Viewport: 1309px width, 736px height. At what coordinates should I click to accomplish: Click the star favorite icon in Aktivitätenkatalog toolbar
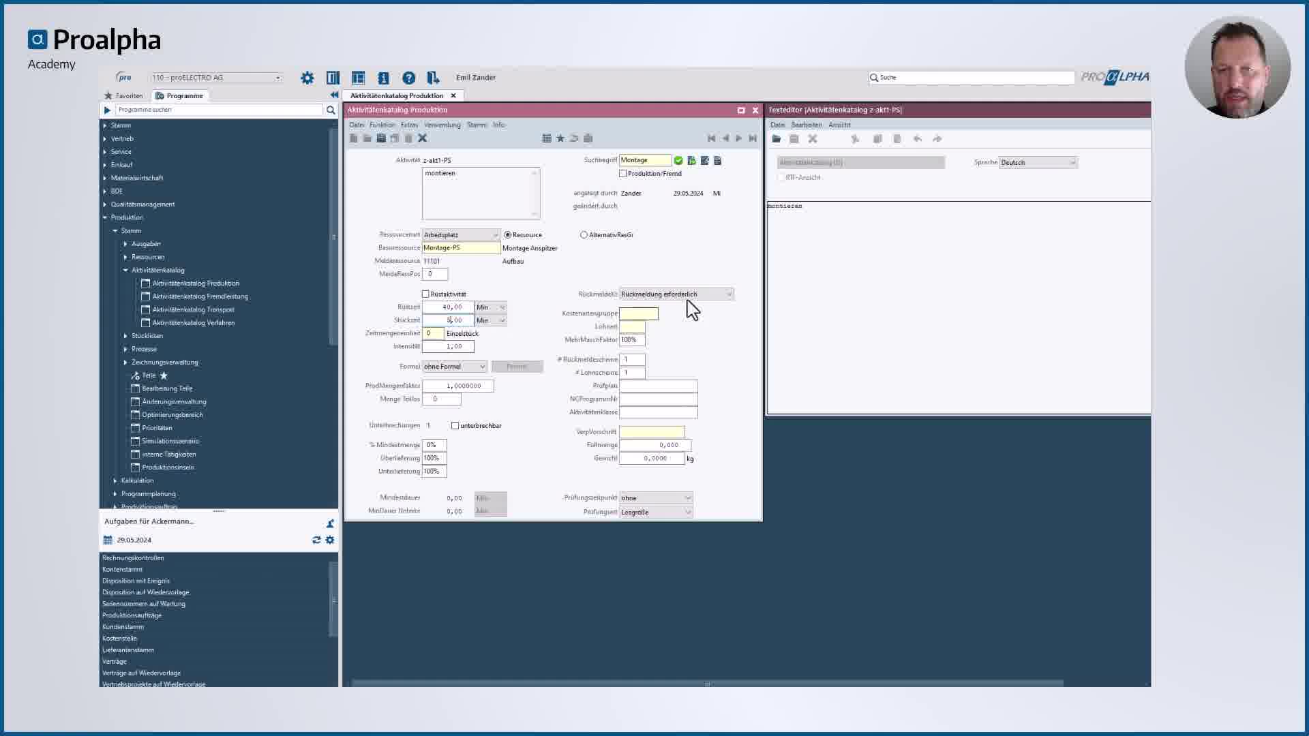tap(560, 138)
